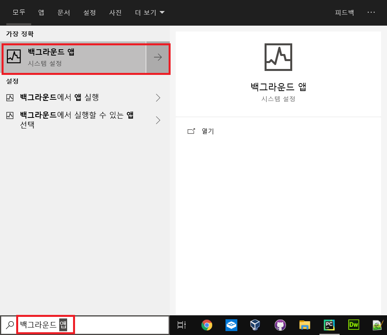
Task: Switch to PyCharm in the taskbar
Action: point(329,325)
